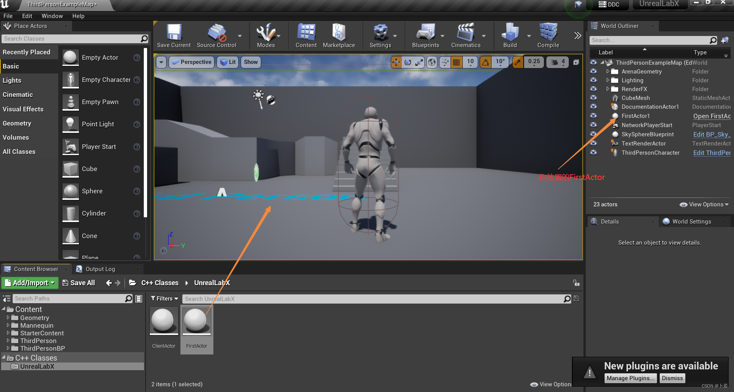The height and width of the screenshot is (392, 734).
Task: Open Source Control from toolbar
Action: click(x=216, y=36)
